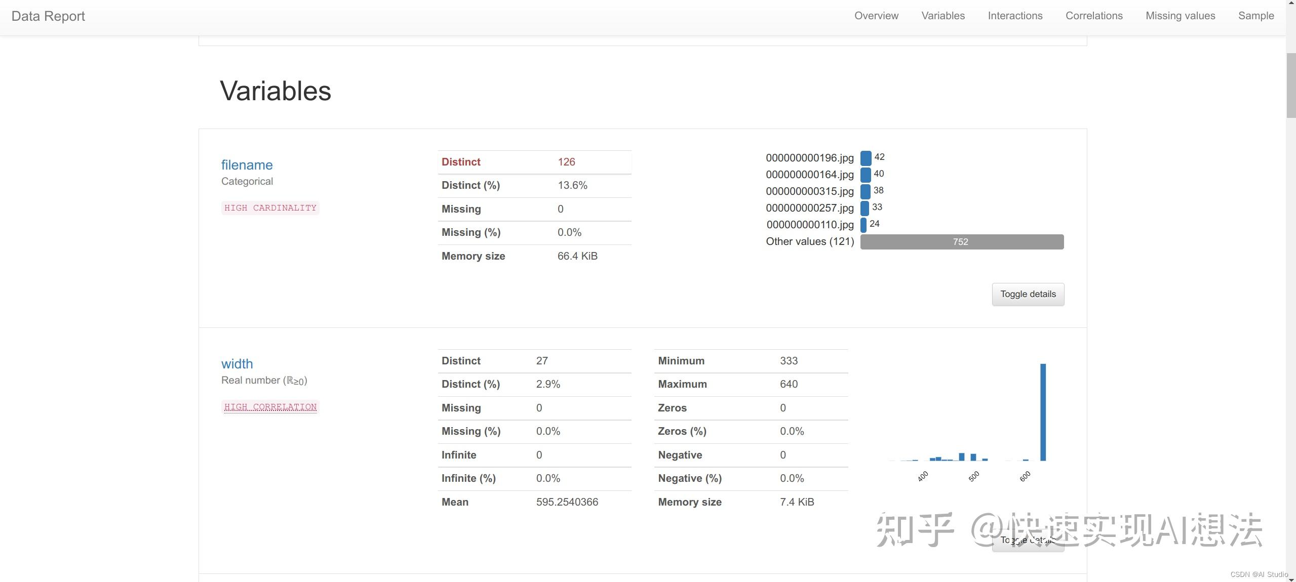Click the HIGH CORRELATION alert badge
This screenshot has height=582, width=1296.
click(x=270, y=407)
